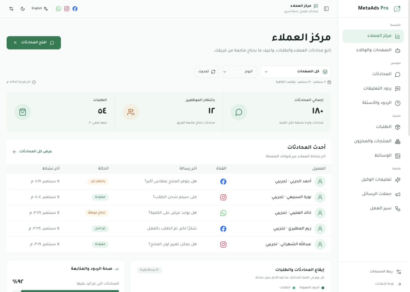Click the response health progress bar
410x292 pixels.
[x=66, y=291]
